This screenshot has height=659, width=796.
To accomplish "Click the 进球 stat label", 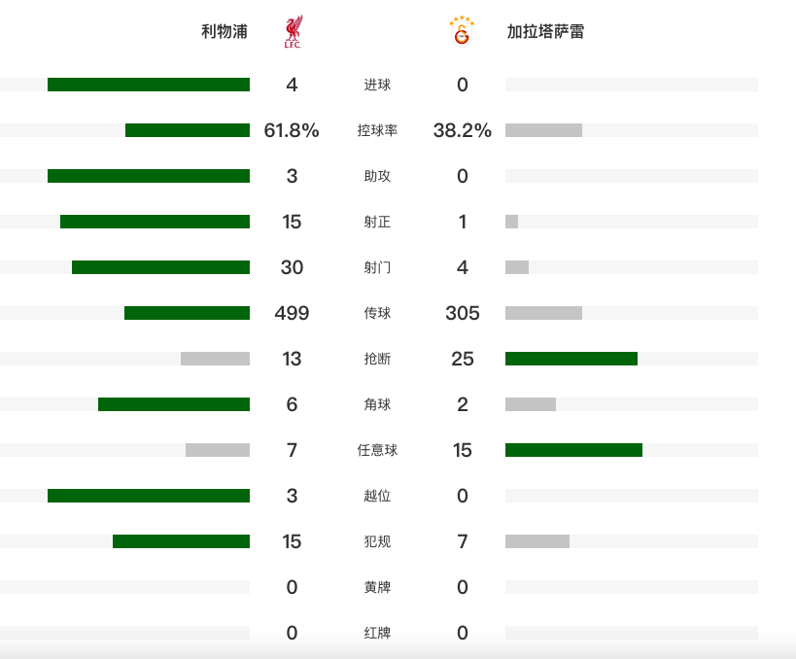I will [377, 85].
